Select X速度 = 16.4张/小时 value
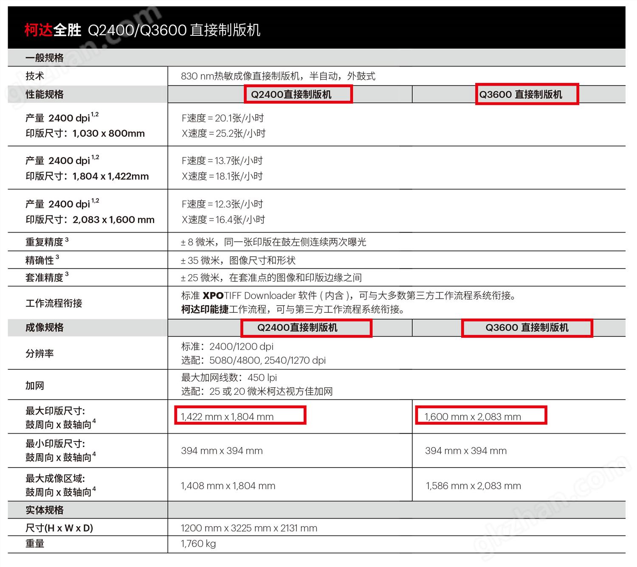Screen dimensions: 637x567 pyautogui.click(x=223, y=220)
